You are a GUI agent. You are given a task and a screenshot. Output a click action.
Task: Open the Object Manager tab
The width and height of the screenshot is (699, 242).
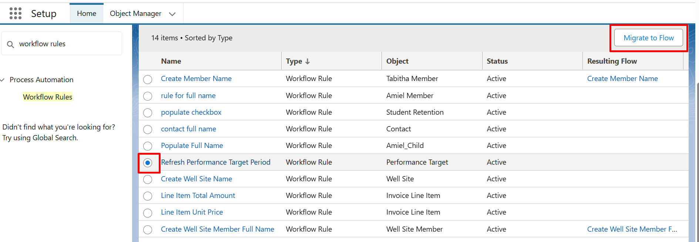tap(135, 13)
